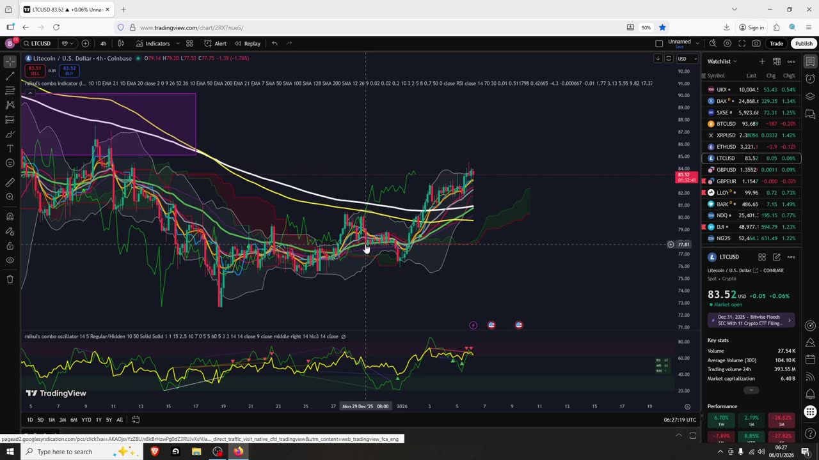Toggle lock all drawing tools

coord(10,246)
